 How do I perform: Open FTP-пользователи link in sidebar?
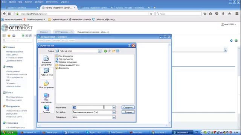click(x=15, y=58)
